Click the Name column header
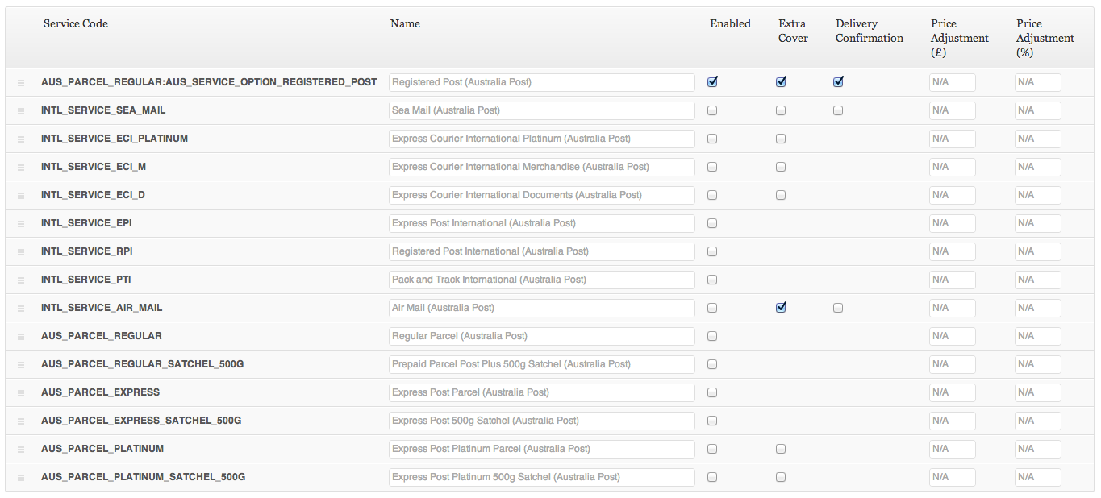 pyautogui.click(x=405, y=23)
